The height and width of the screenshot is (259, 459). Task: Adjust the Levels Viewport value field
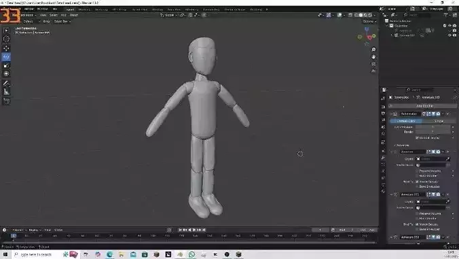click(433, 127)
